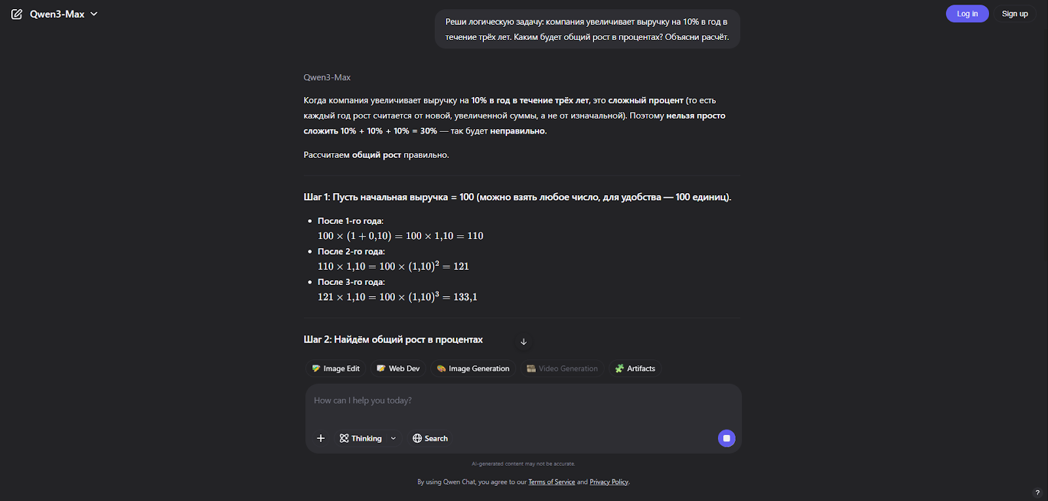The width and height of the screenshot is (1048, 501).
Task: Click the plus icon to attach a file
Action: tap(320, 438)
